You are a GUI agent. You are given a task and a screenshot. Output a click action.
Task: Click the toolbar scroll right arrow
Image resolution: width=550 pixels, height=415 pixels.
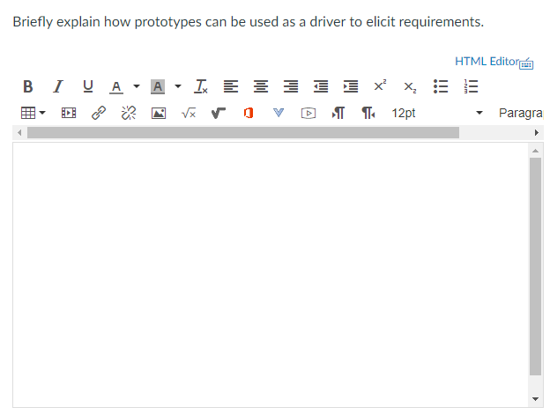pyautogui.click(x=536, y=132)
